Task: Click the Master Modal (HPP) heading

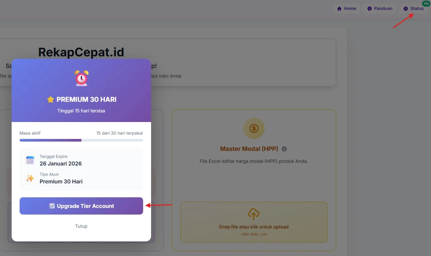Action: point(249,149)
